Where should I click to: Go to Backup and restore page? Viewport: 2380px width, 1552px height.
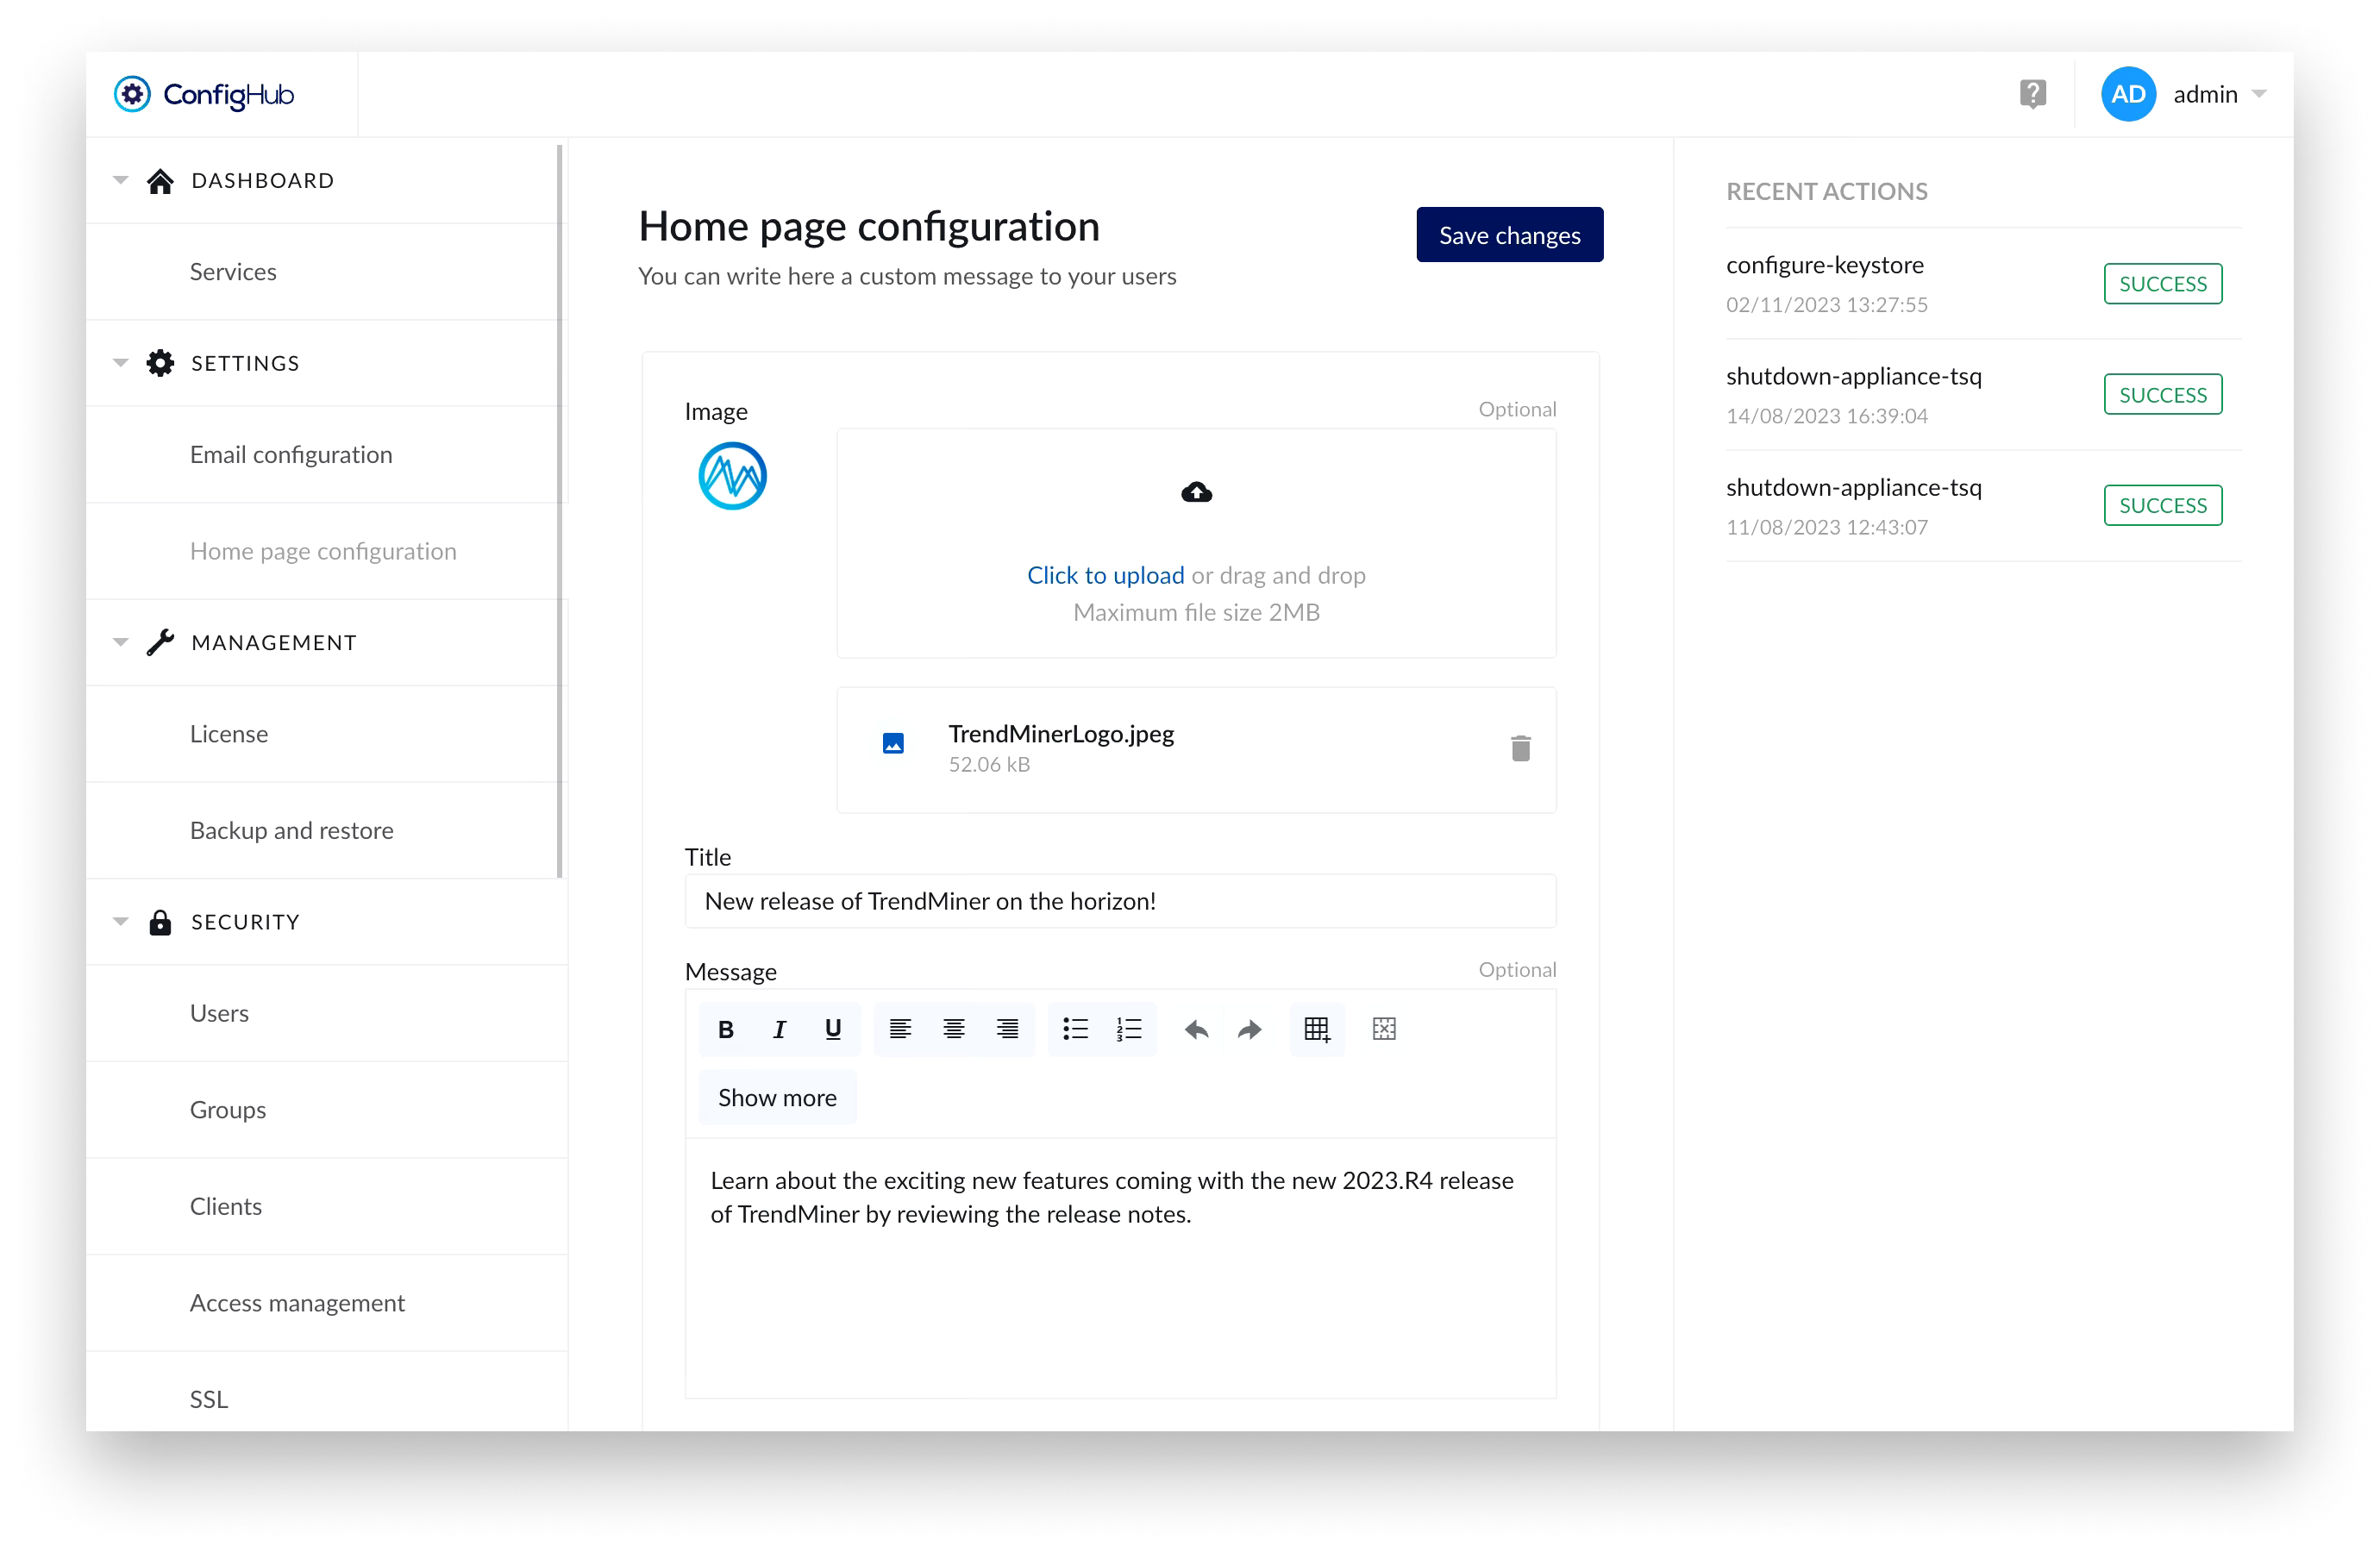[291, 830]
